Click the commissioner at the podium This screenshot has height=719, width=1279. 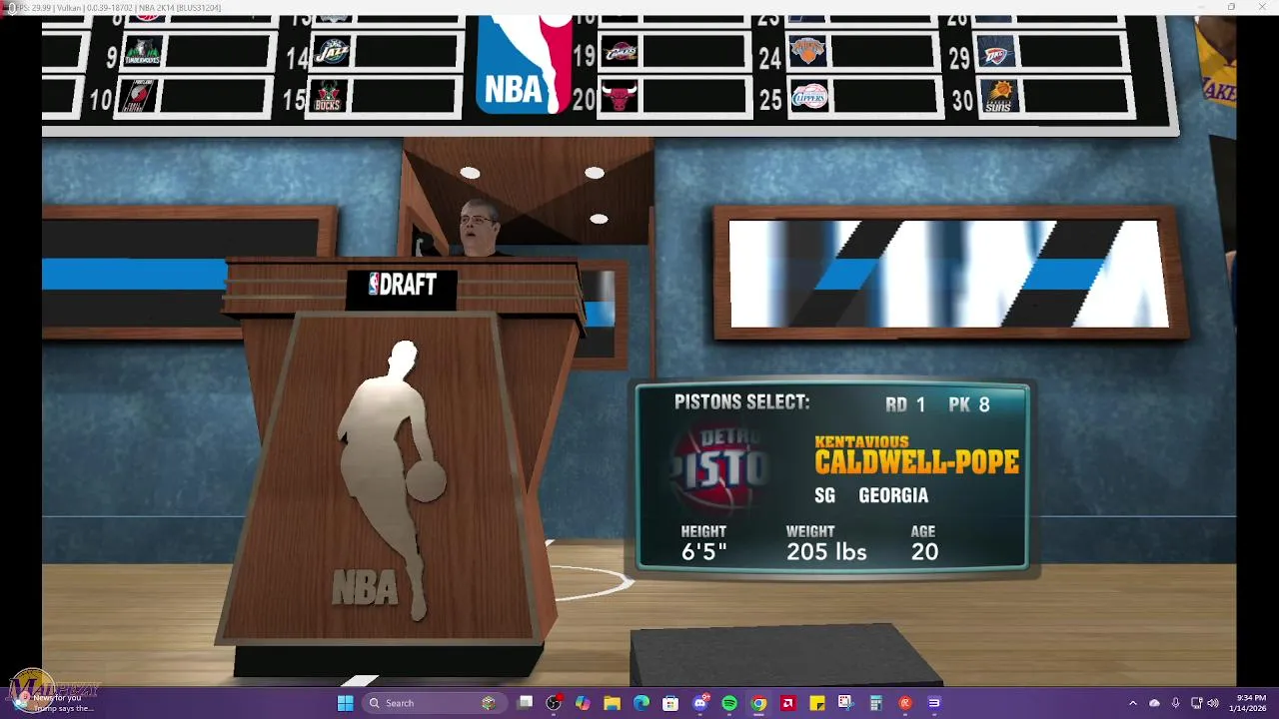coord(478,227)
